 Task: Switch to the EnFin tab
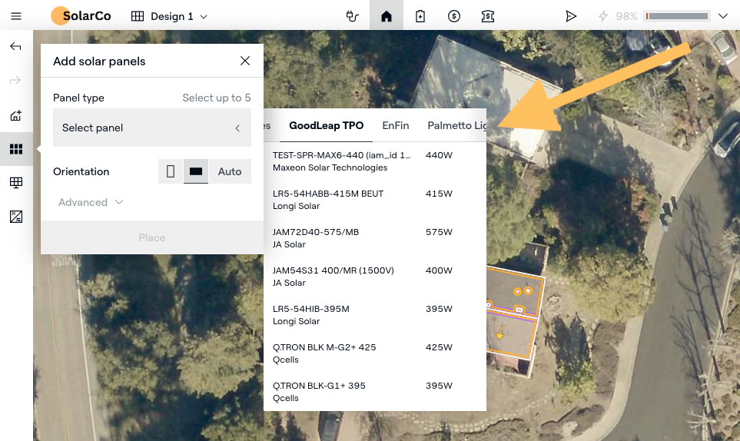click(396, 126)
